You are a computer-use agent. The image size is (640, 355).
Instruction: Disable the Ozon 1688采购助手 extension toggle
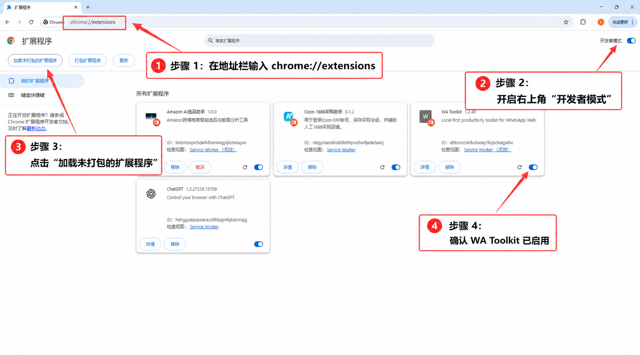tap(396, 167)
